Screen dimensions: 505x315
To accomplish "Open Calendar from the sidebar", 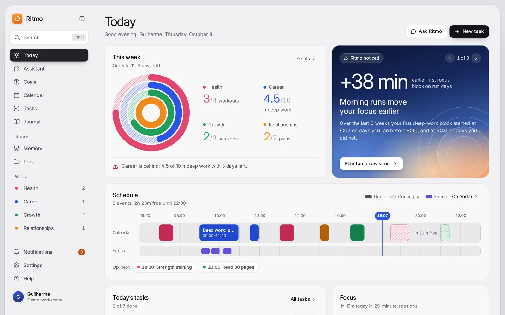I will coord(49,95).
